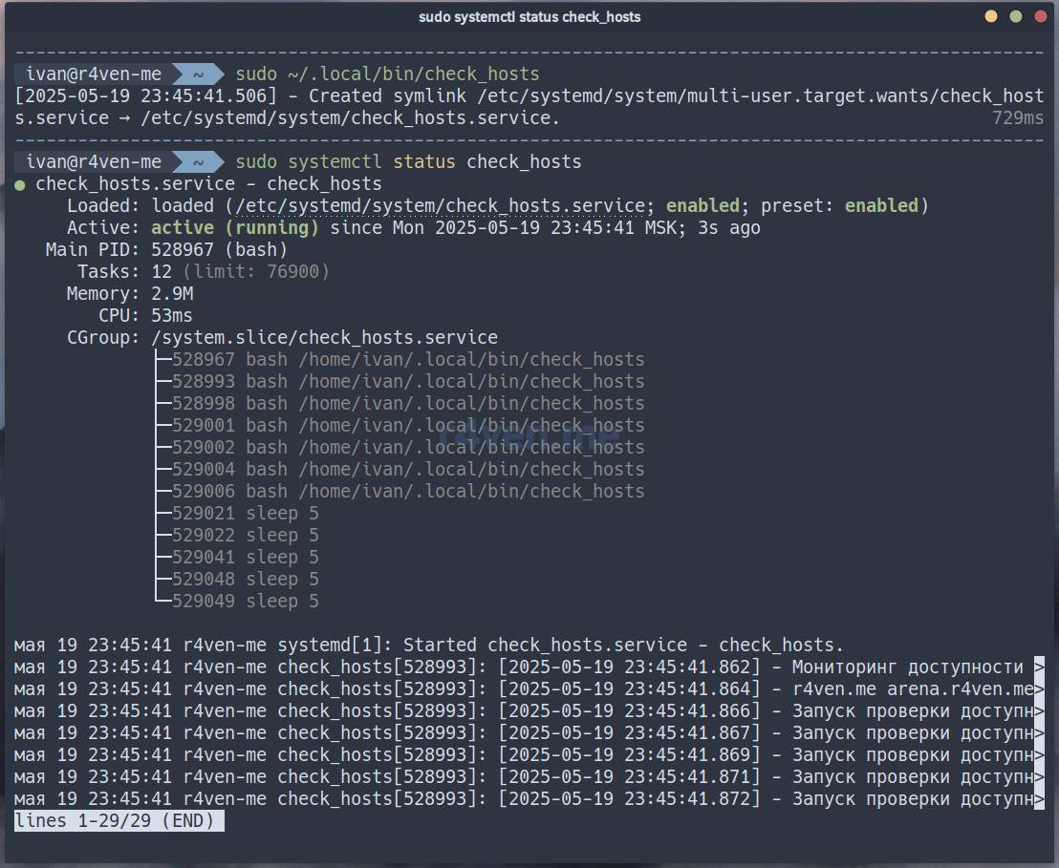This screenshot has height=868, width=1059.
Task: Click ivan@r4ven-me in the second prompt line
Action: click(94, 162)
